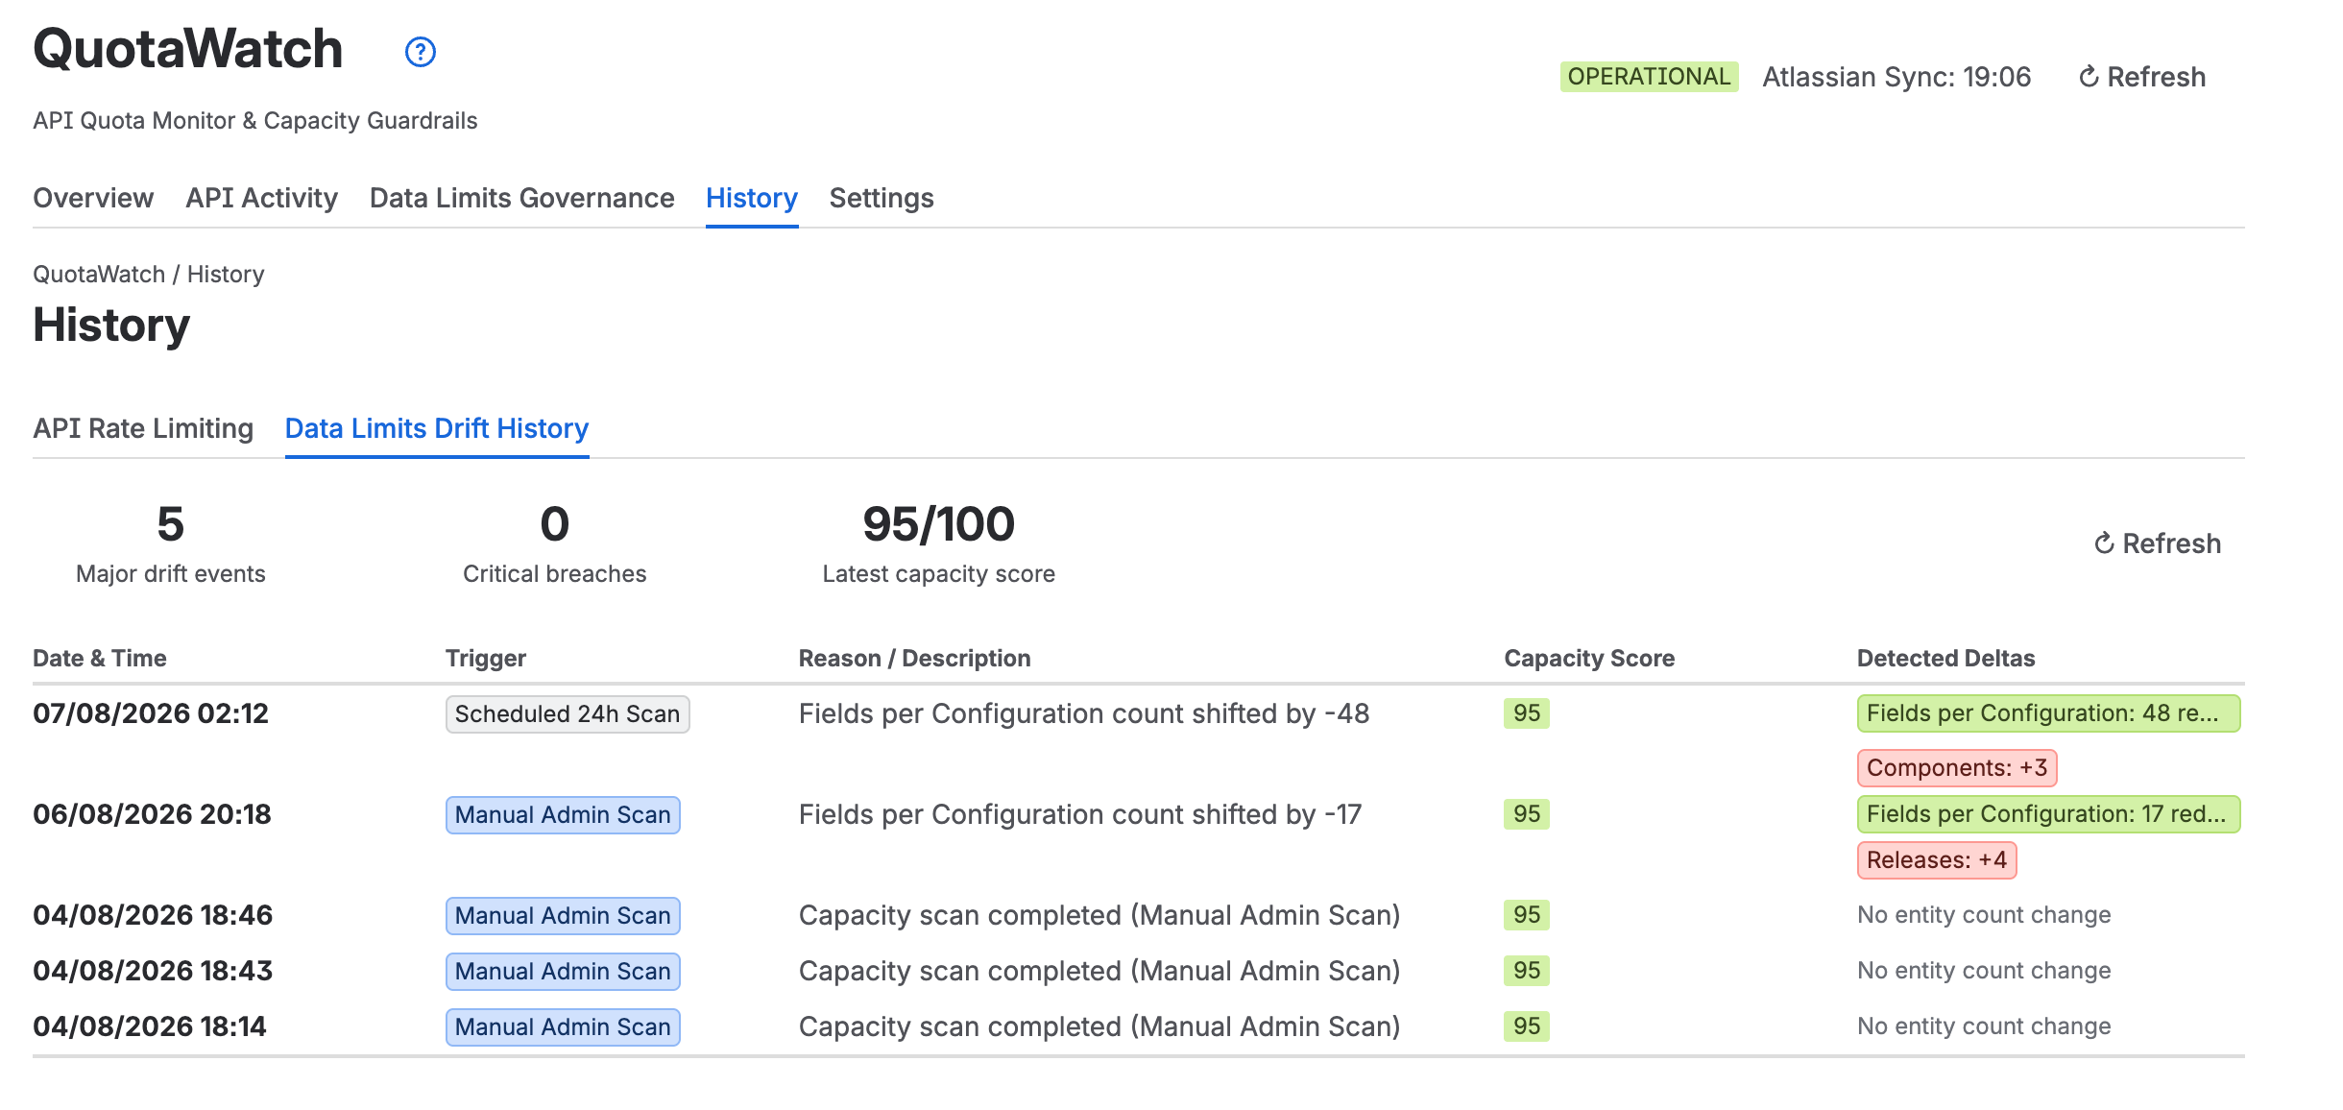Click Fields per Configuration: 48 delta badge
This screenshot has height=1110, width=2343.
tap(2048, 713)
